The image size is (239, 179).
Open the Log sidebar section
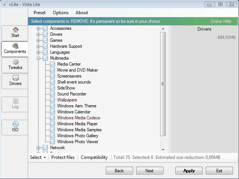tap(15, 104)
